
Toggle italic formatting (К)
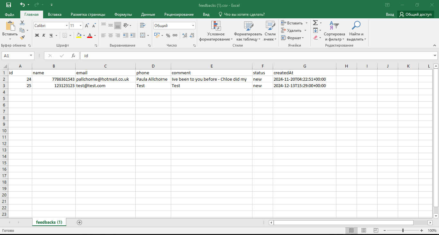click(x=44, y=35)
